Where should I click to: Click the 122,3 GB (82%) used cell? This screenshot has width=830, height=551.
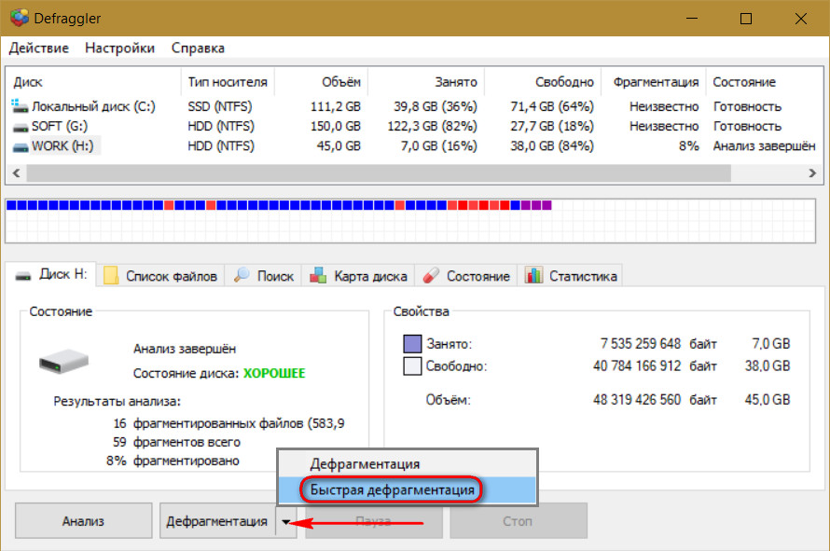pos(432,126)
